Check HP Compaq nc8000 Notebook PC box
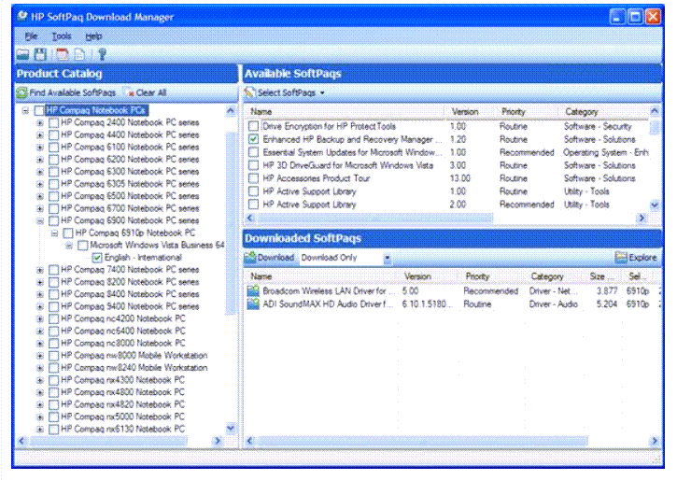The image size is (677, 480). tap(54, 344)
